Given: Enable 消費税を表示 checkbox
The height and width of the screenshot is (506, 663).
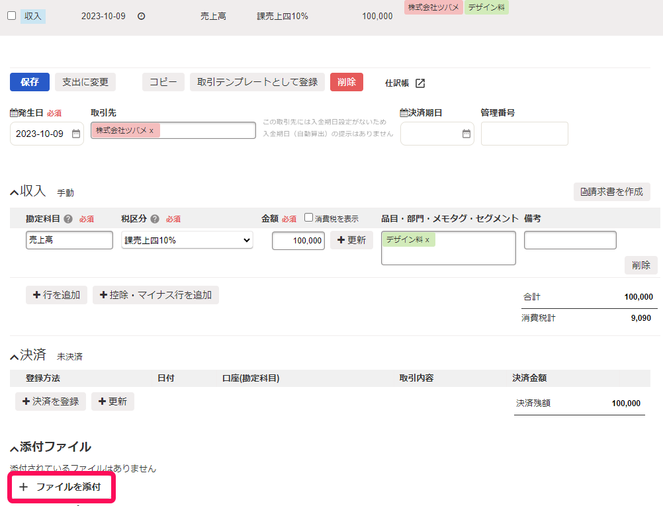Looking at the screenshot, I should (x=308, y=217).
